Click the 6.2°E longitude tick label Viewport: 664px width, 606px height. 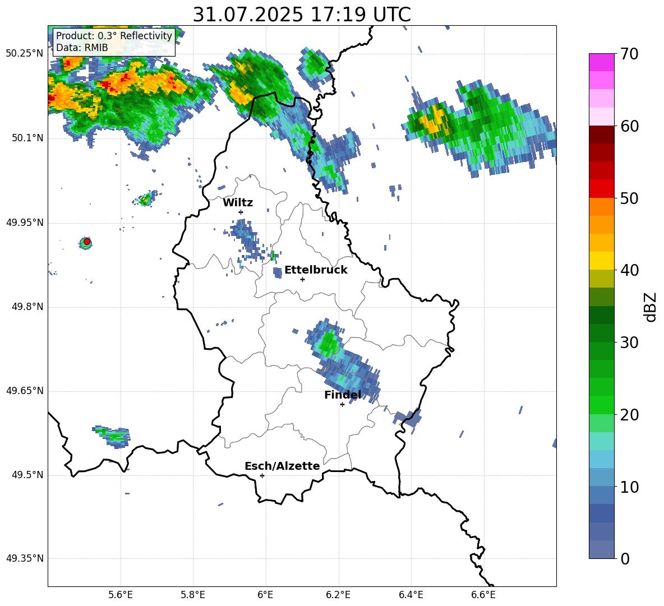coord(338,595)
